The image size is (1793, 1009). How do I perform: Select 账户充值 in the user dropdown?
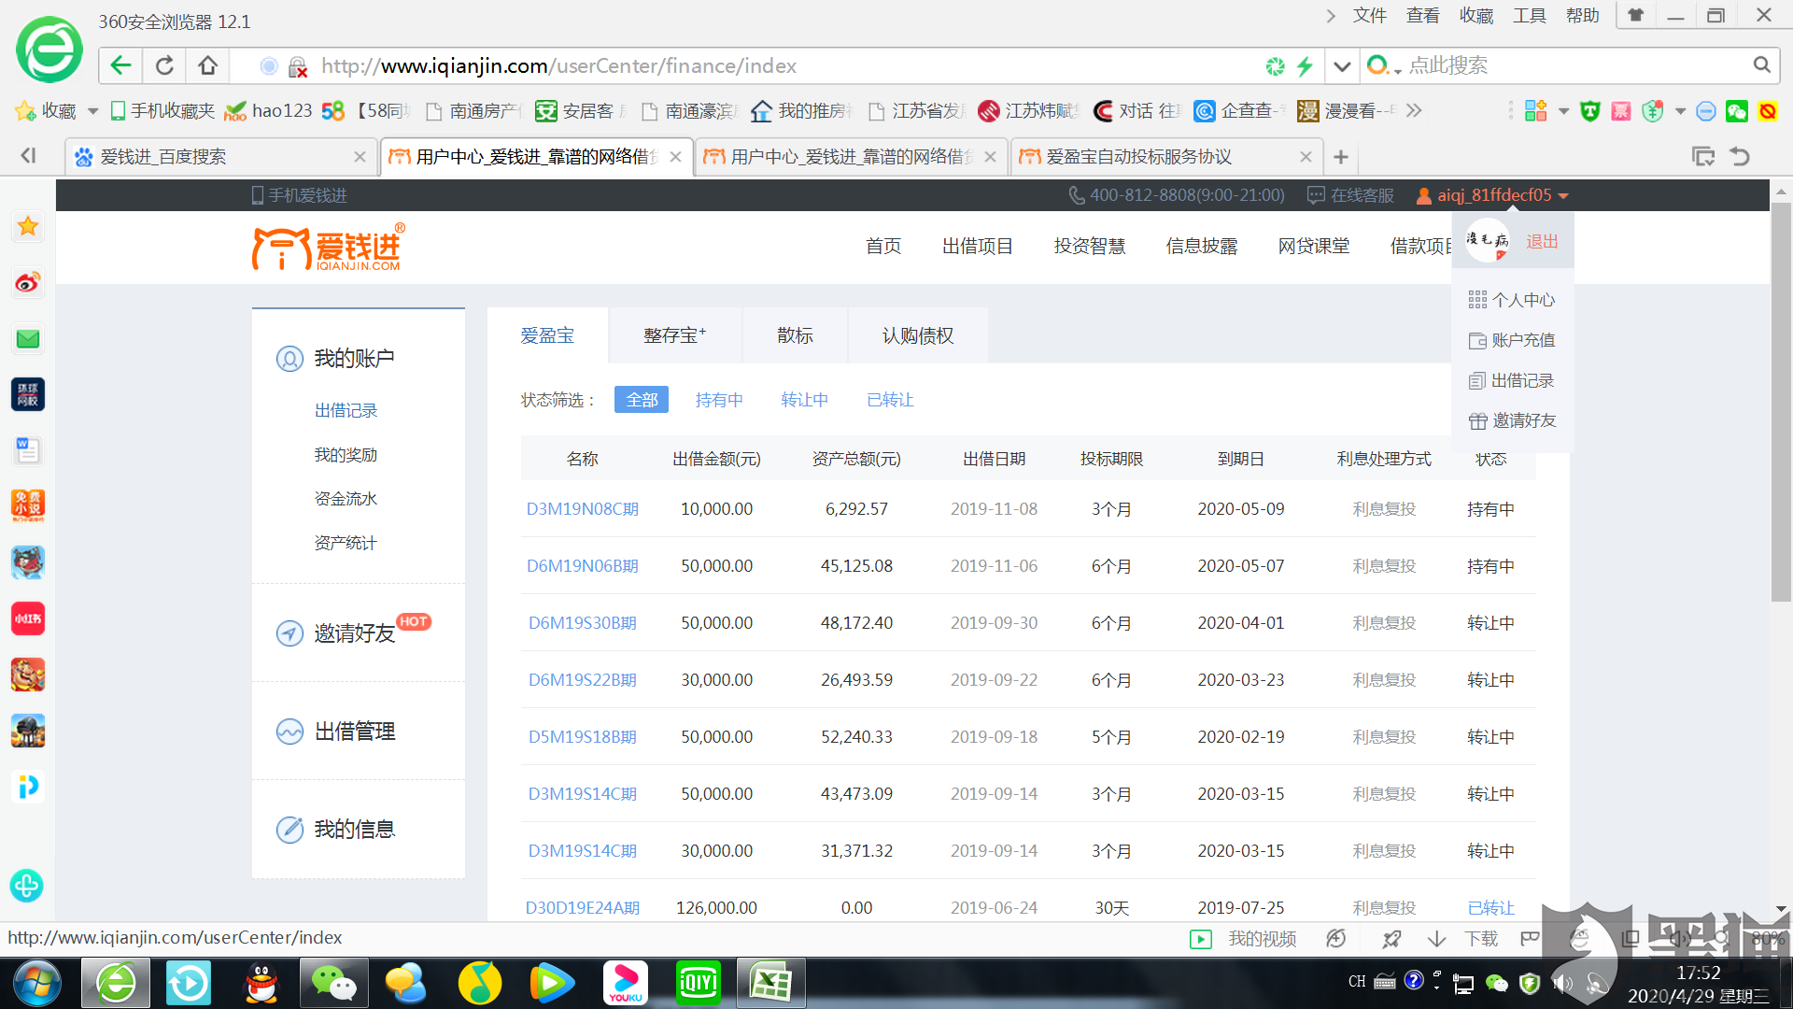click(1512, 340)
